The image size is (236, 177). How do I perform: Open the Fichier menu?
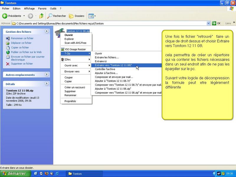pyautogui.click(x=6, y=9)
